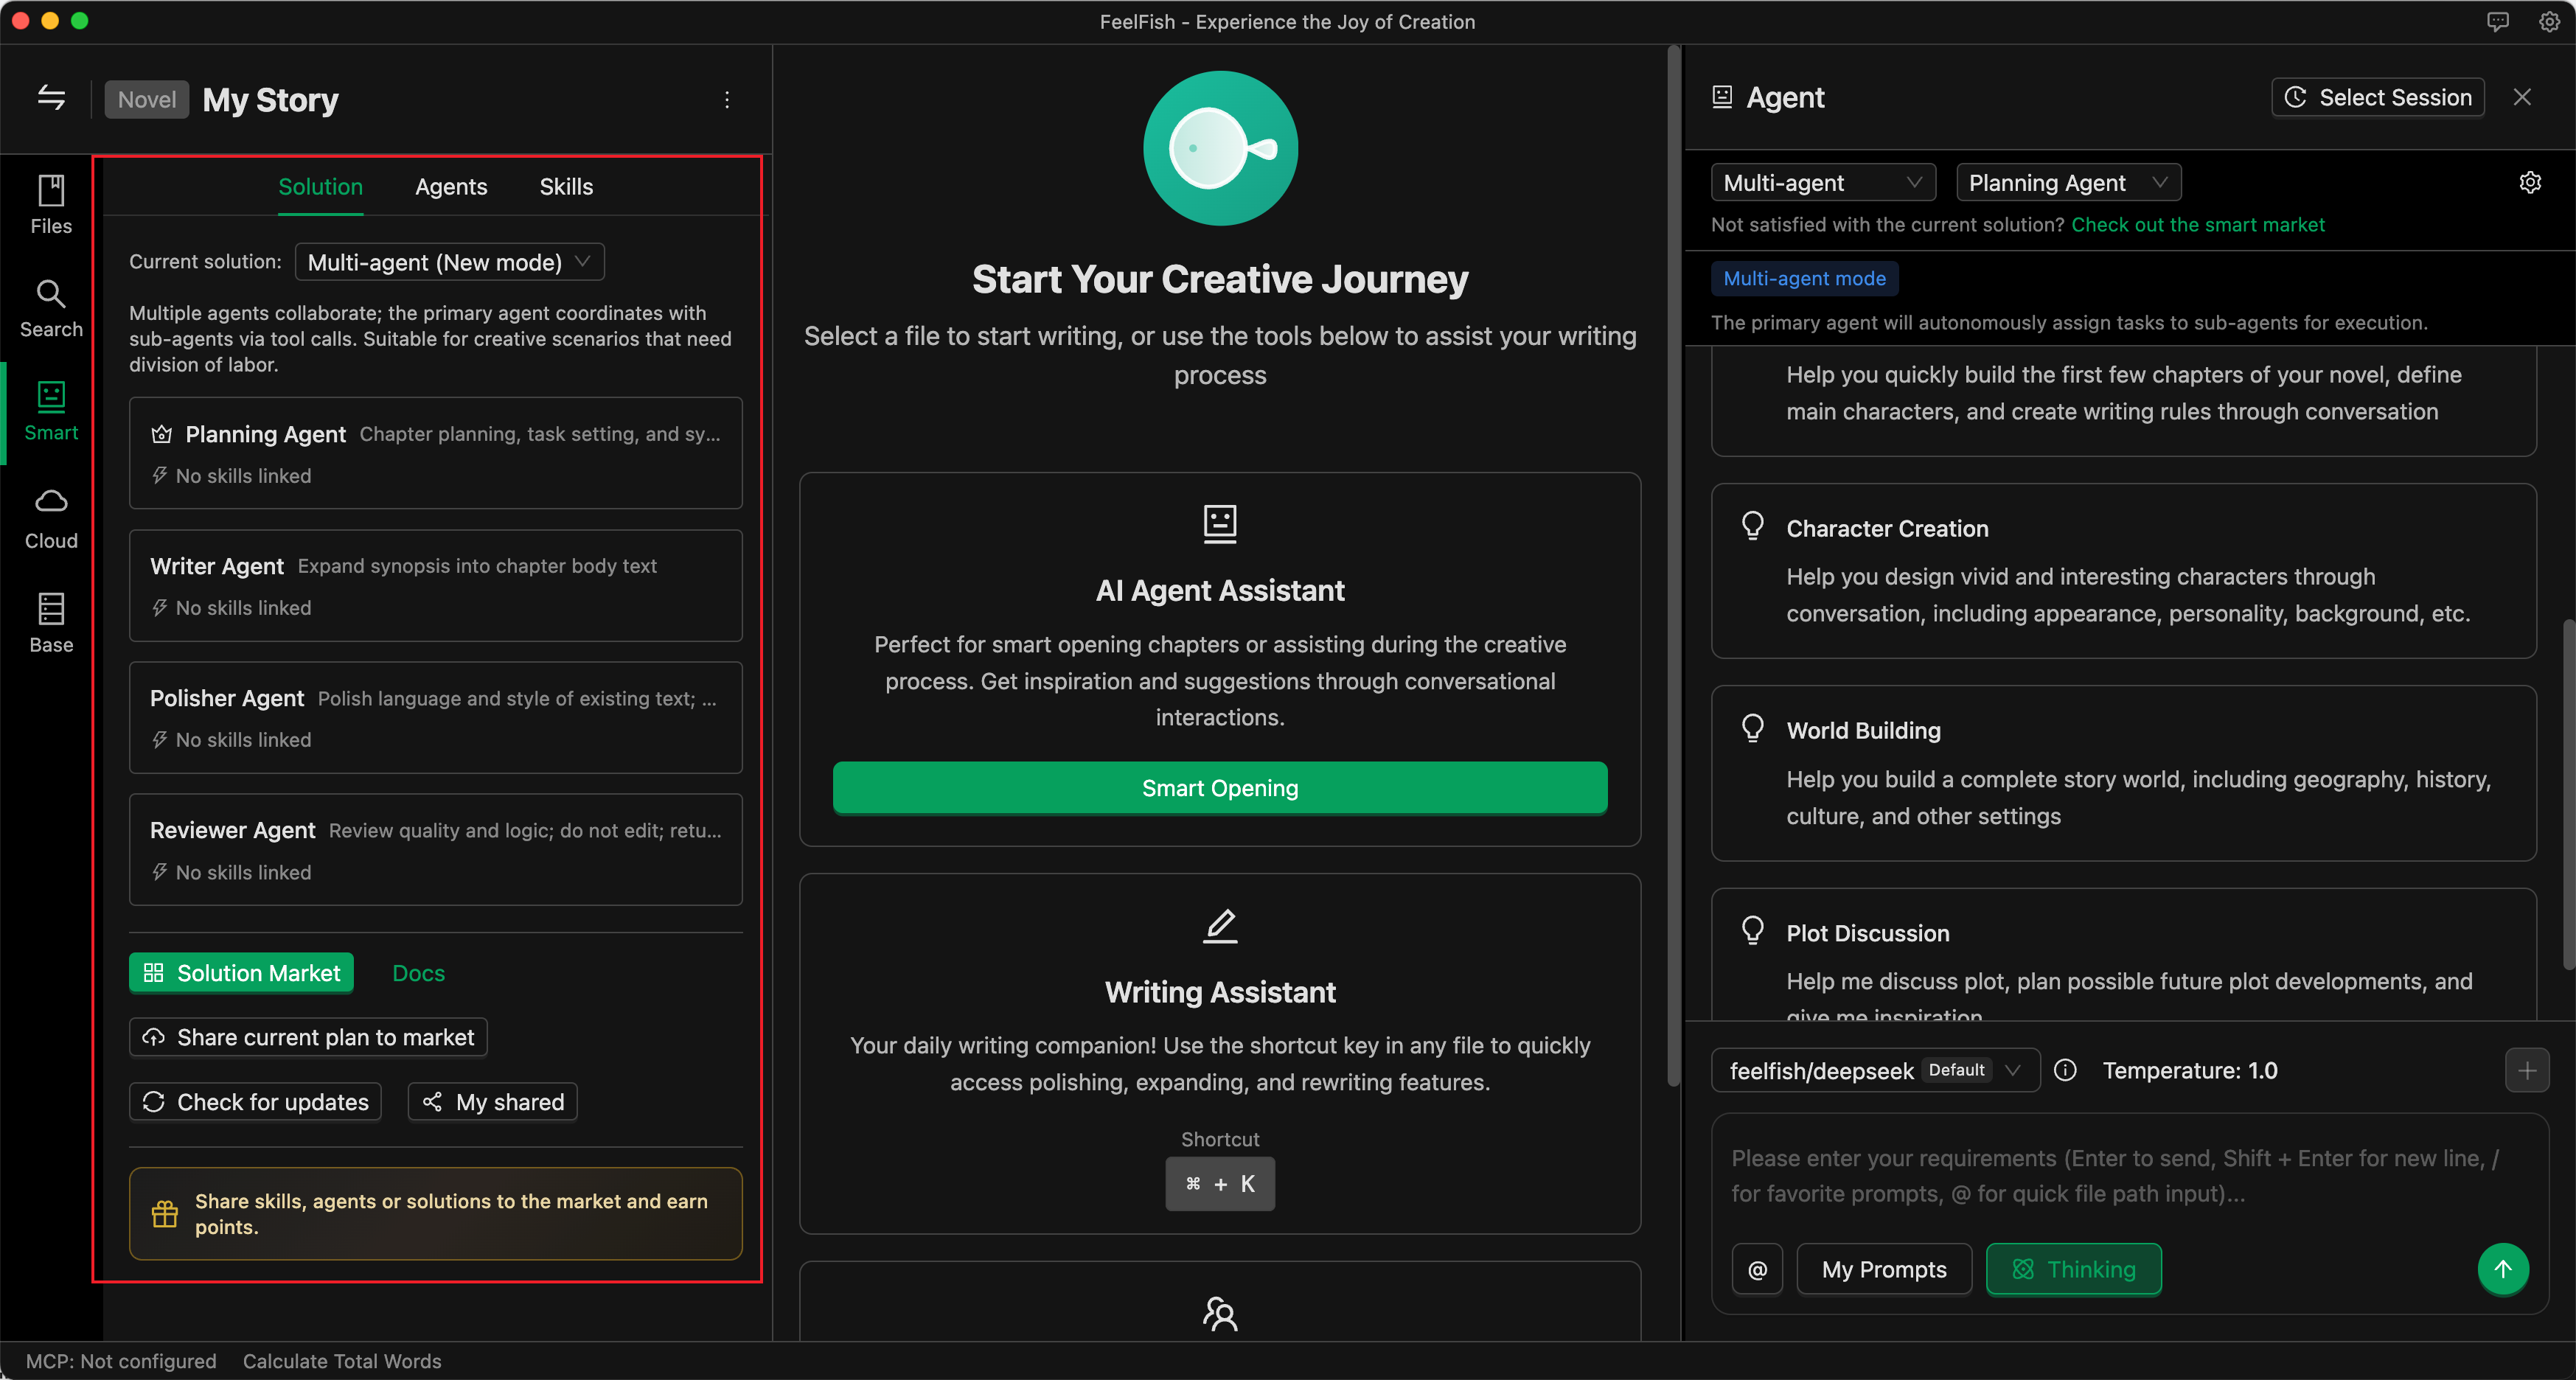Toggle the Thinking mode button

point(2073,1269)
